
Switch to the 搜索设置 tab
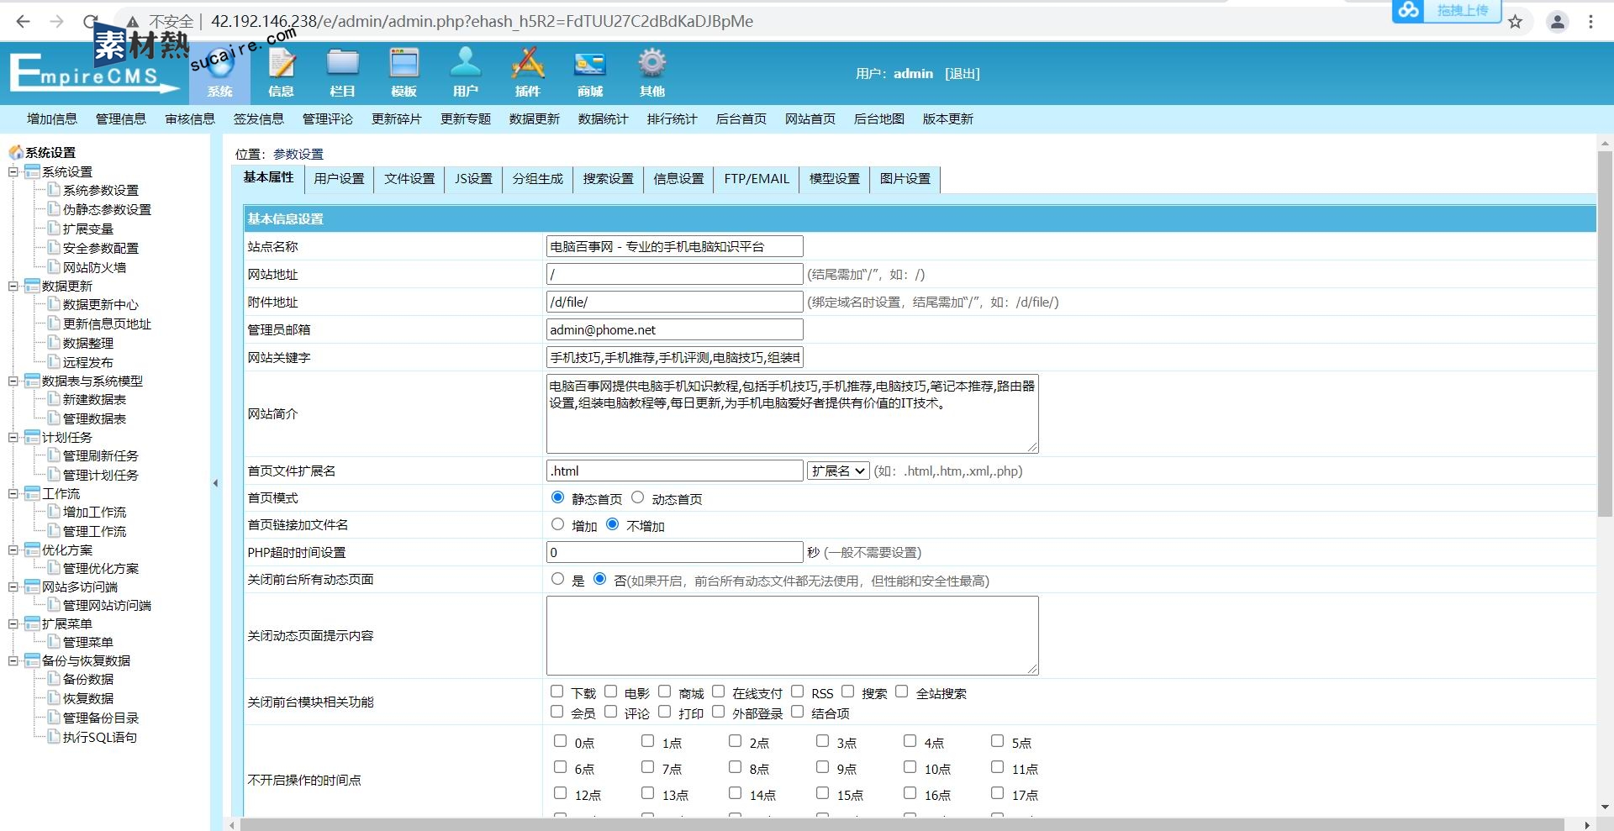pos(608,179)
